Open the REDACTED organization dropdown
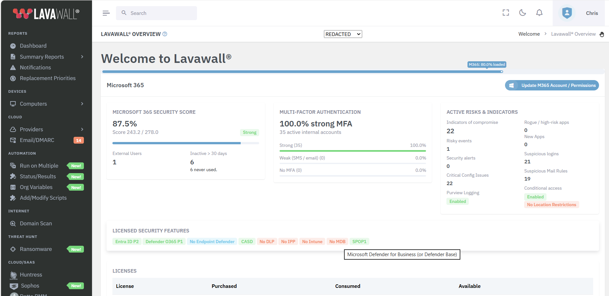609x296 pixels. pyautogui.click(x=342, y=34)
